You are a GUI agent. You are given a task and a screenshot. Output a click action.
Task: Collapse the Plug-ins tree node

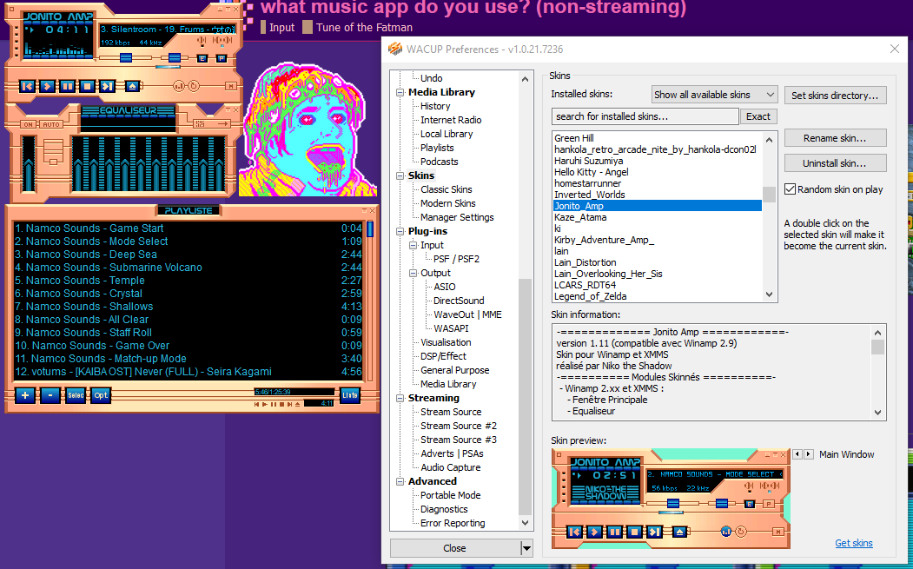pyautogui.click(x=400, y=231)
